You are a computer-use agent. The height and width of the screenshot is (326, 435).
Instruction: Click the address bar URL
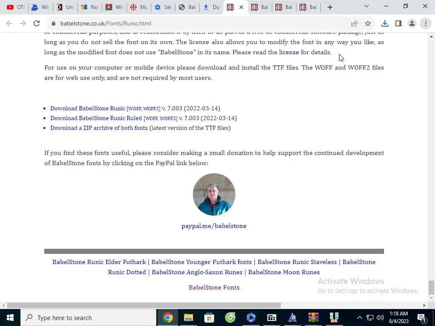click(106, 24)
